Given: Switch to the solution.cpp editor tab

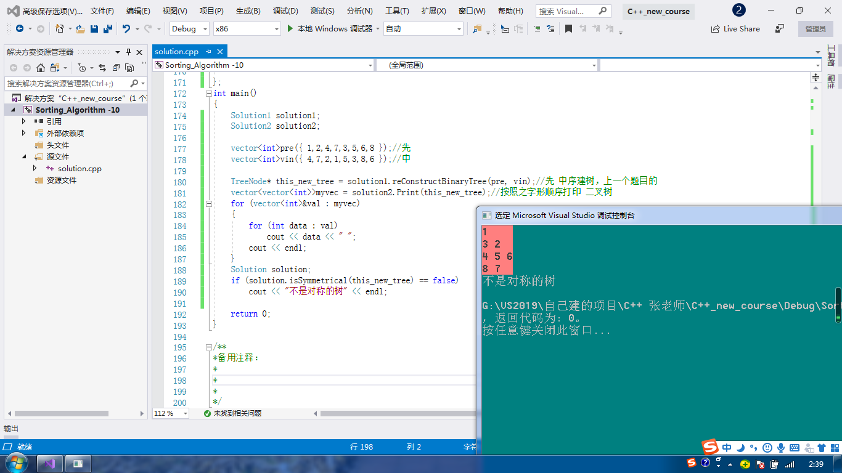Looking at the screenshot, I should tap(177, 52).
